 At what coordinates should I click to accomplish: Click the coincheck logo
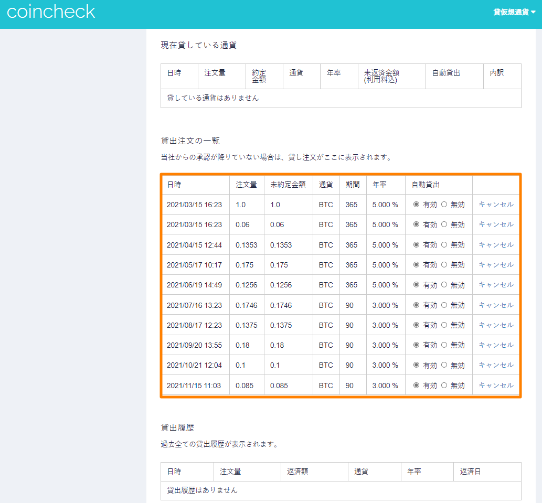click(51, 12)
